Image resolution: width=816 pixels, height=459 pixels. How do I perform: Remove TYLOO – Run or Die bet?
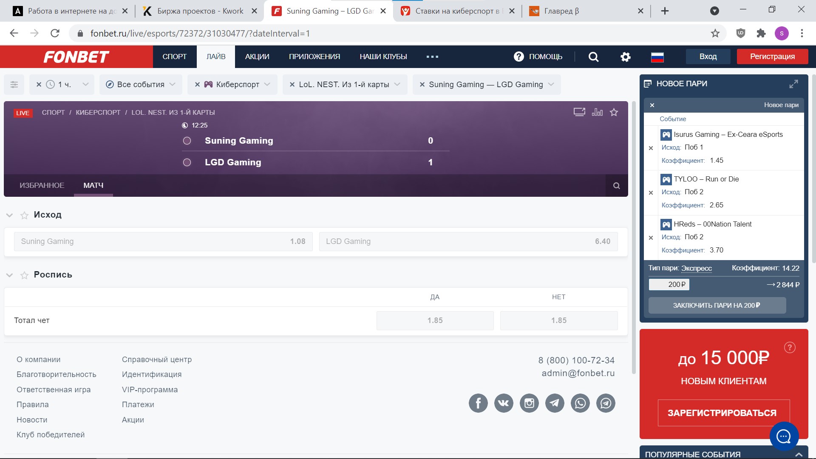[651, 193]
